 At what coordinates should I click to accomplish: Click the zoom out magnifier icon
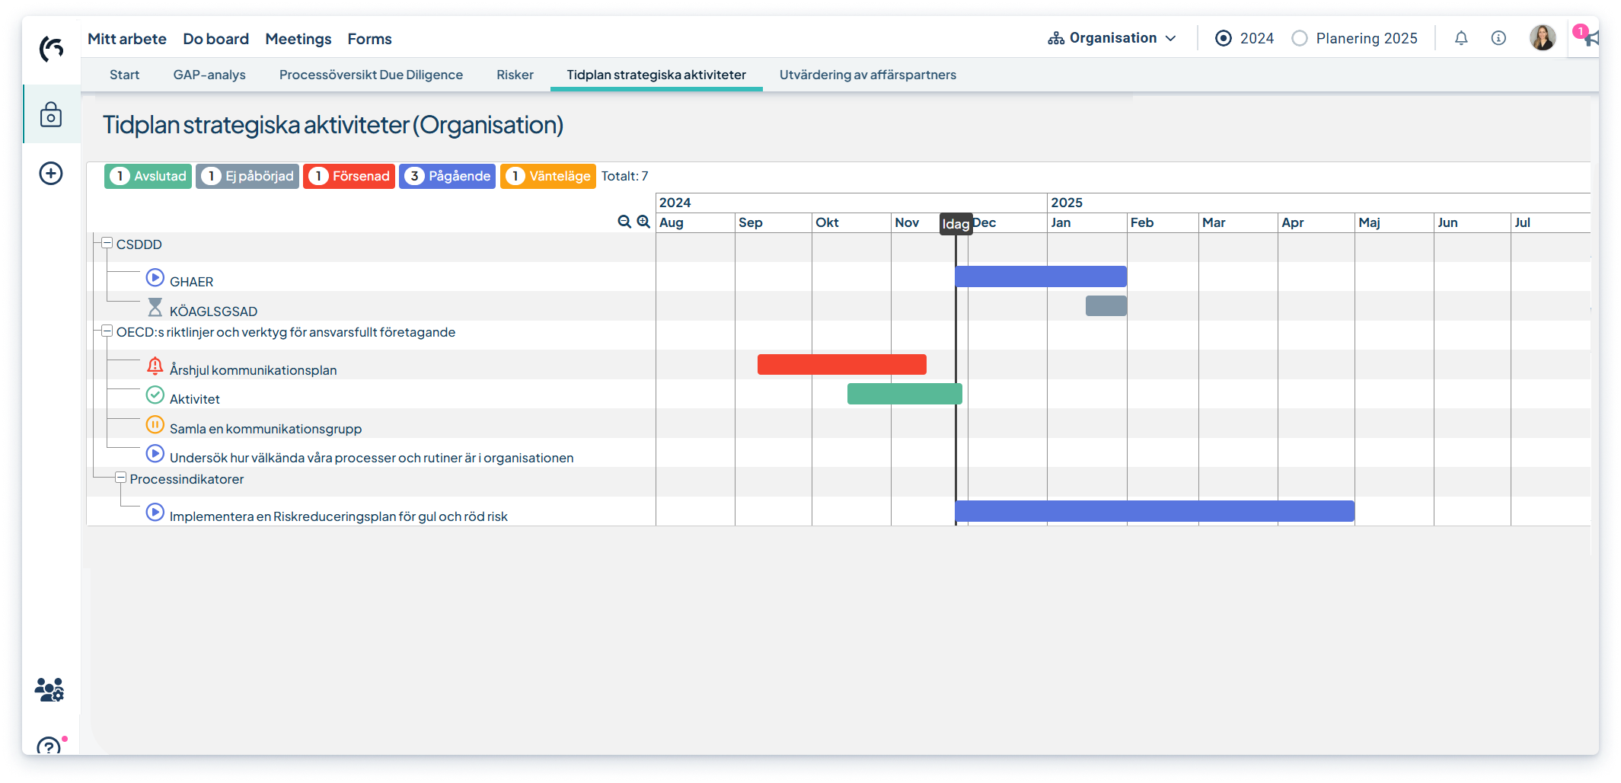[x=624, y=222]
